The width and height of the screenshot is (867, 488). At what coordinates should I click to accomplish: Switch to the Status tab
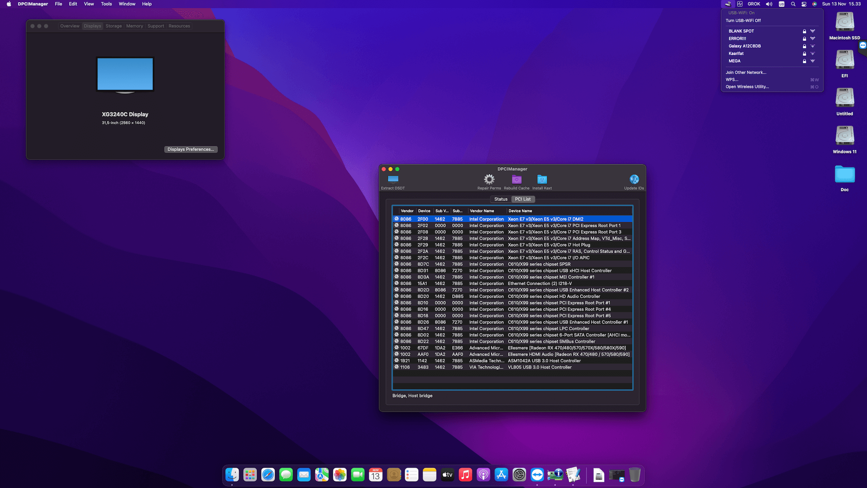click(x=500, y=199)
